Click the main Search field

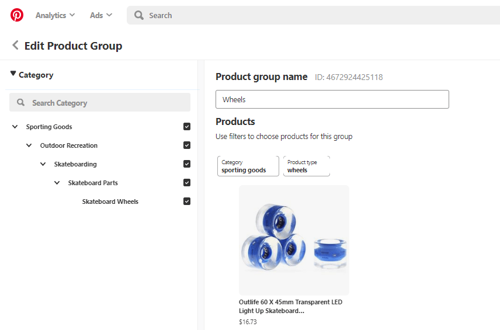click(x=313, y=15)
